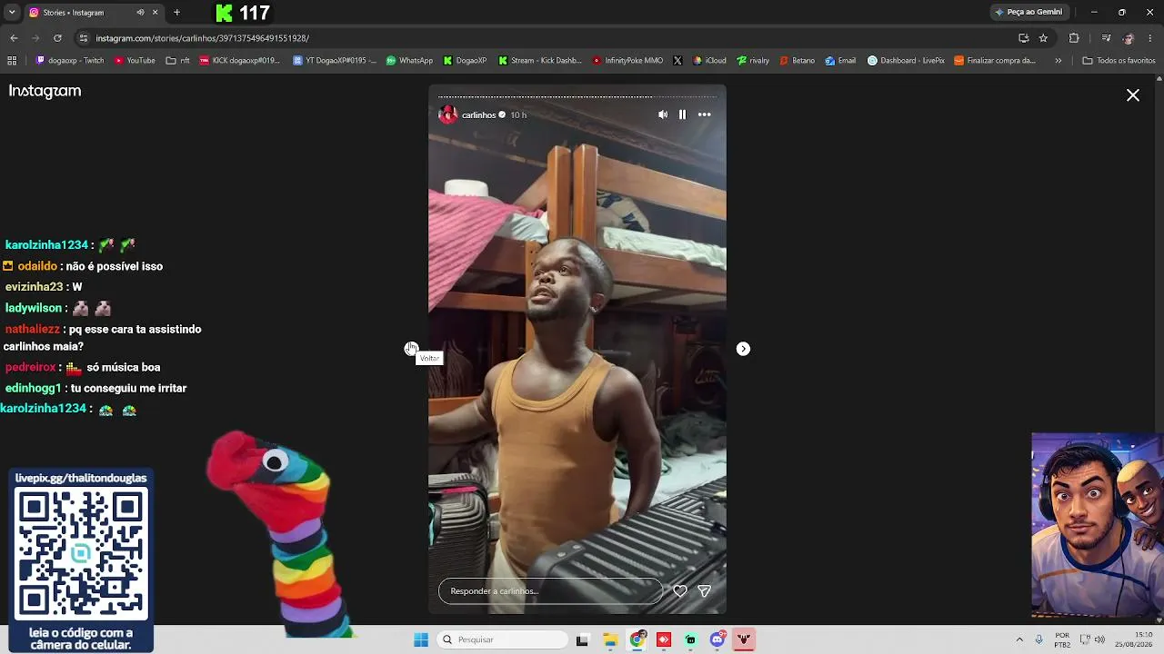Click the install app icon in address bar
Viewport: 1164px width, 654px height.
pyautogui.click(x=1024, y=38)
